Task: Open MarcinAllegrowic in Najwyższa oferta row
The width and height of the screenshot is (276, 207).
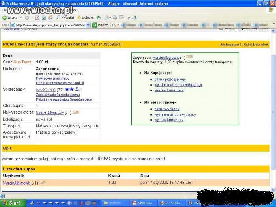Action: [50, 113]
